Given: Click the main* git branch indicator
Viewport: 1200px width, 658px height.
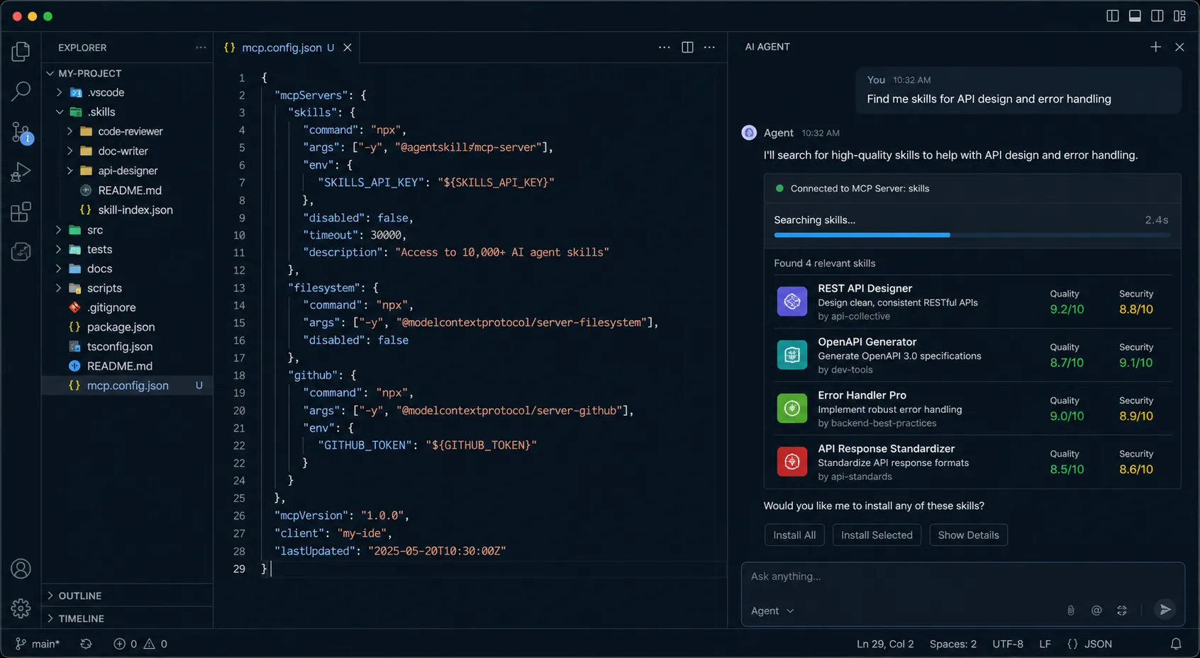Looking at the screenshot, I should tap(38, 644).
